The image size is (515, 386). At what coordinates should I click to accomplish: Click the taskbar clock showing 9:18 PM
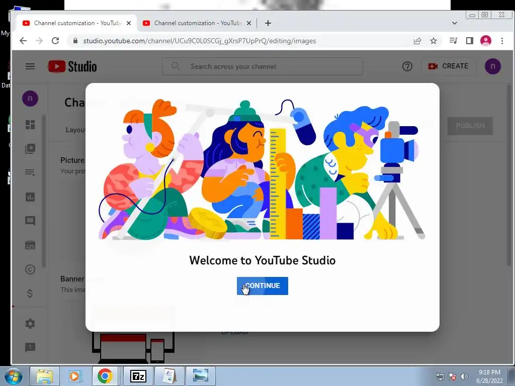489,376
